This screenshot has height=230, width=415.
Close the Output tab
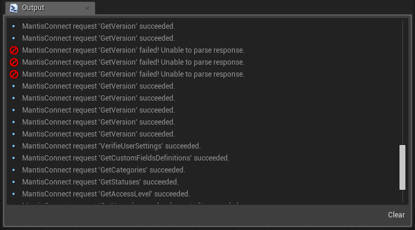click(x=87, y=8)
